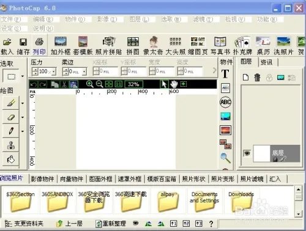Click the zoom in magnifier

tap(89, 84)
